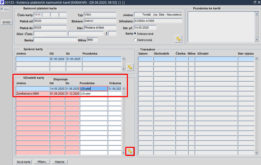Click up arrow of Správce karty scrollbar
The width and height of the screenshot is (261, 165).
coord(123,58)
